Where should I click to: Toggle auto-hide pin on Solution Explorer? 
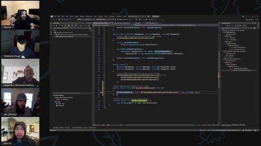pyautogui.click(x=254, y=23)
